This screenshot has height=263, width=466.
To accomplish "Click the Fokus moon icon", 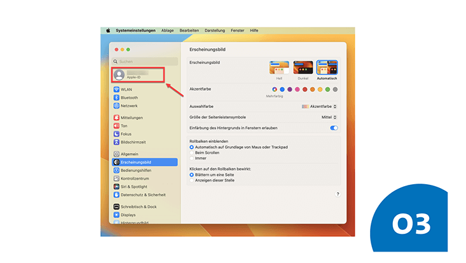I will (x=116, y=134).
